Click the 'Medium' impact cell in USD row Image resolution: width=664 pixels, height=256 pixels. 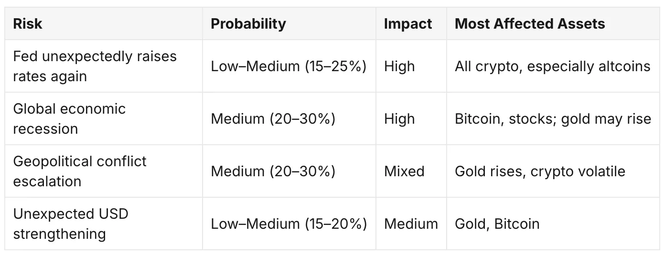[x=411, y=224]
